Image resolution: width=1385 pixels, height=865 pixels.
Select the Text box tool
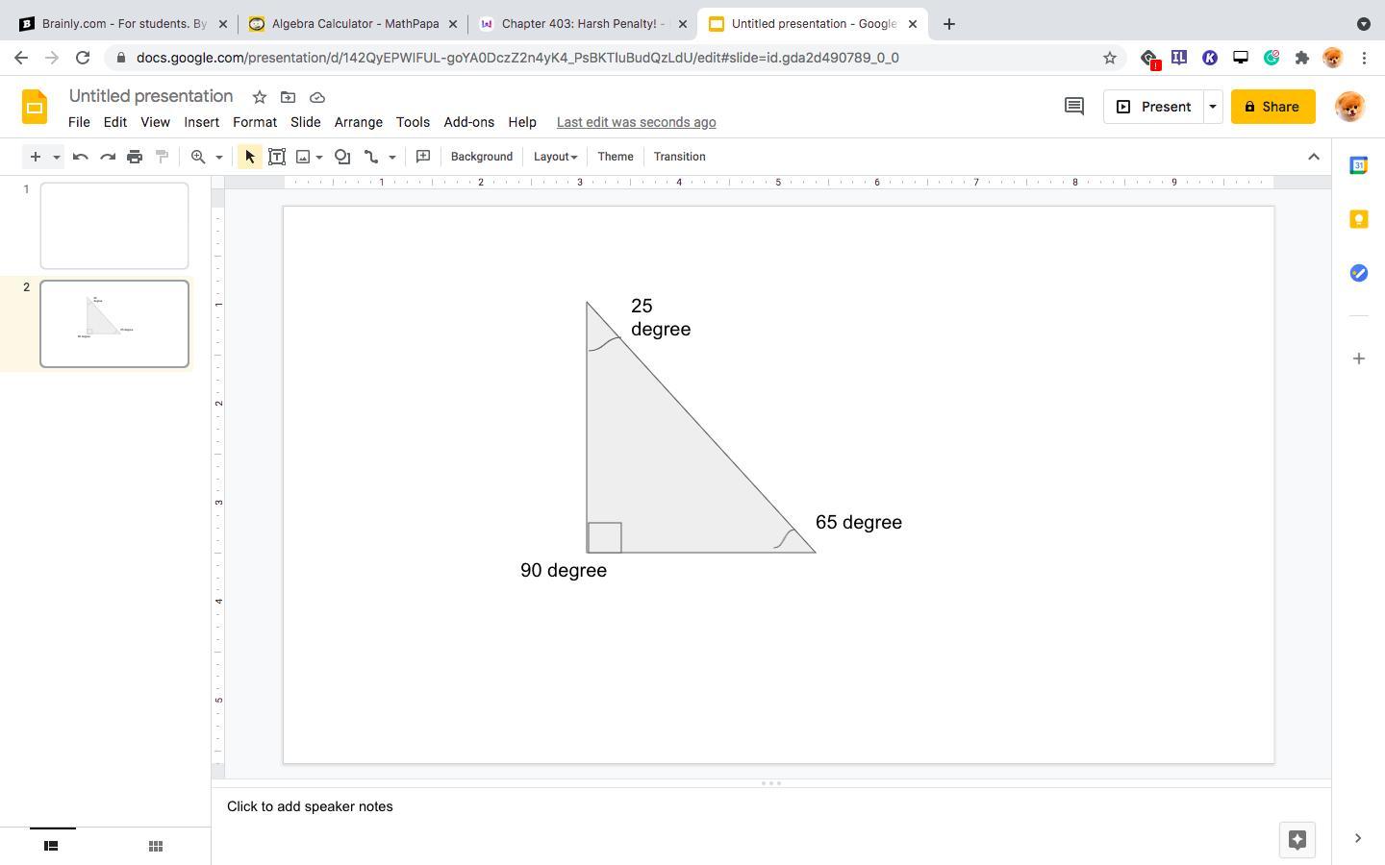[x=277, y=157]
